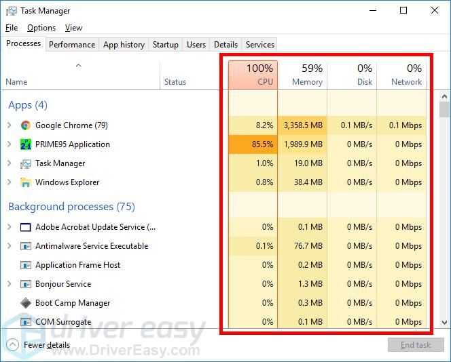This screenshot has width=451, height=362.
Task: Expand the PRIME95 Application entry
Action: (10, 144)
